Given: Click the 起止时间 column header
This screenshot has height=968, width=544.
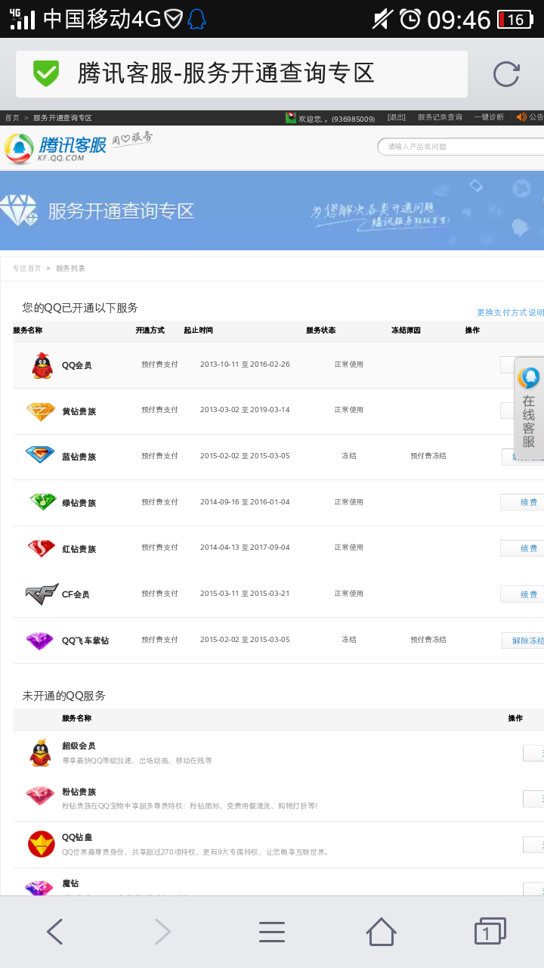Looking at the screenshot, I should click(x=198, y=330).
